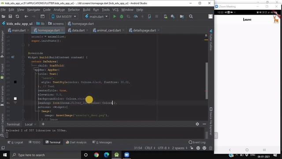Open the Device File Explorer side panel
282x159 pixels.
click(x=211, y=121)
